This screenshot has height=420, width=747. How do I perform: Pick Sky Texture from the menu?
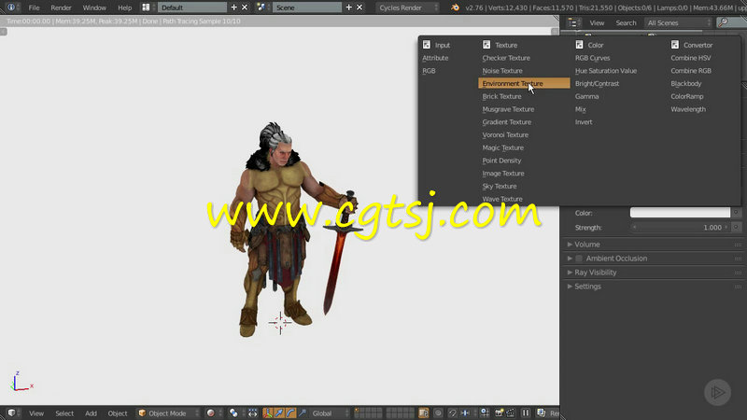[500, 186]
